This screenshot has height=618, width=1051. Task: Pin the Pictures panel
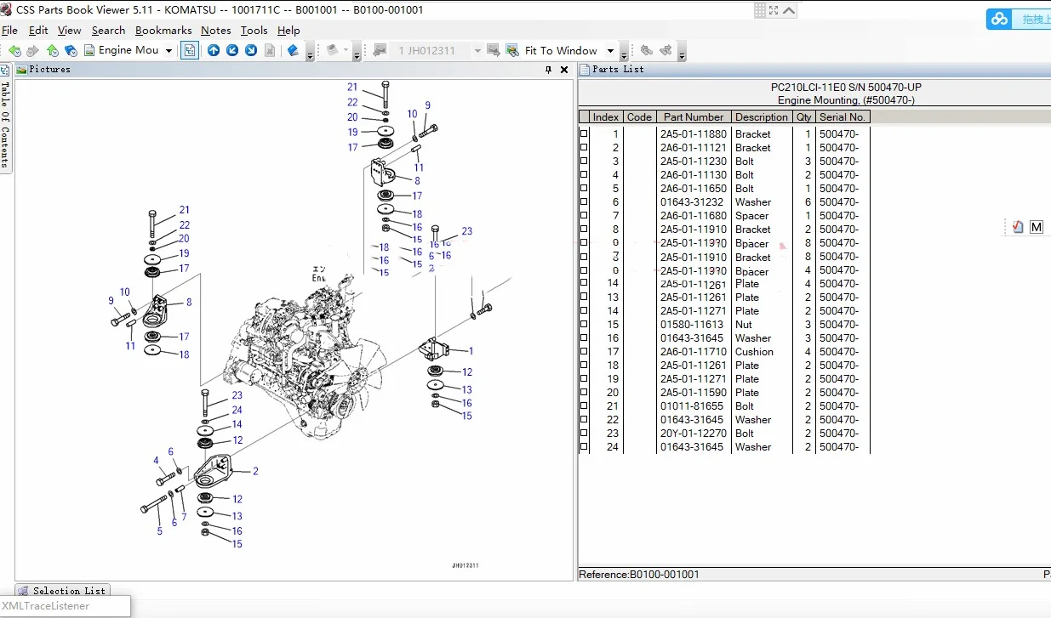[x=548, y=70]
